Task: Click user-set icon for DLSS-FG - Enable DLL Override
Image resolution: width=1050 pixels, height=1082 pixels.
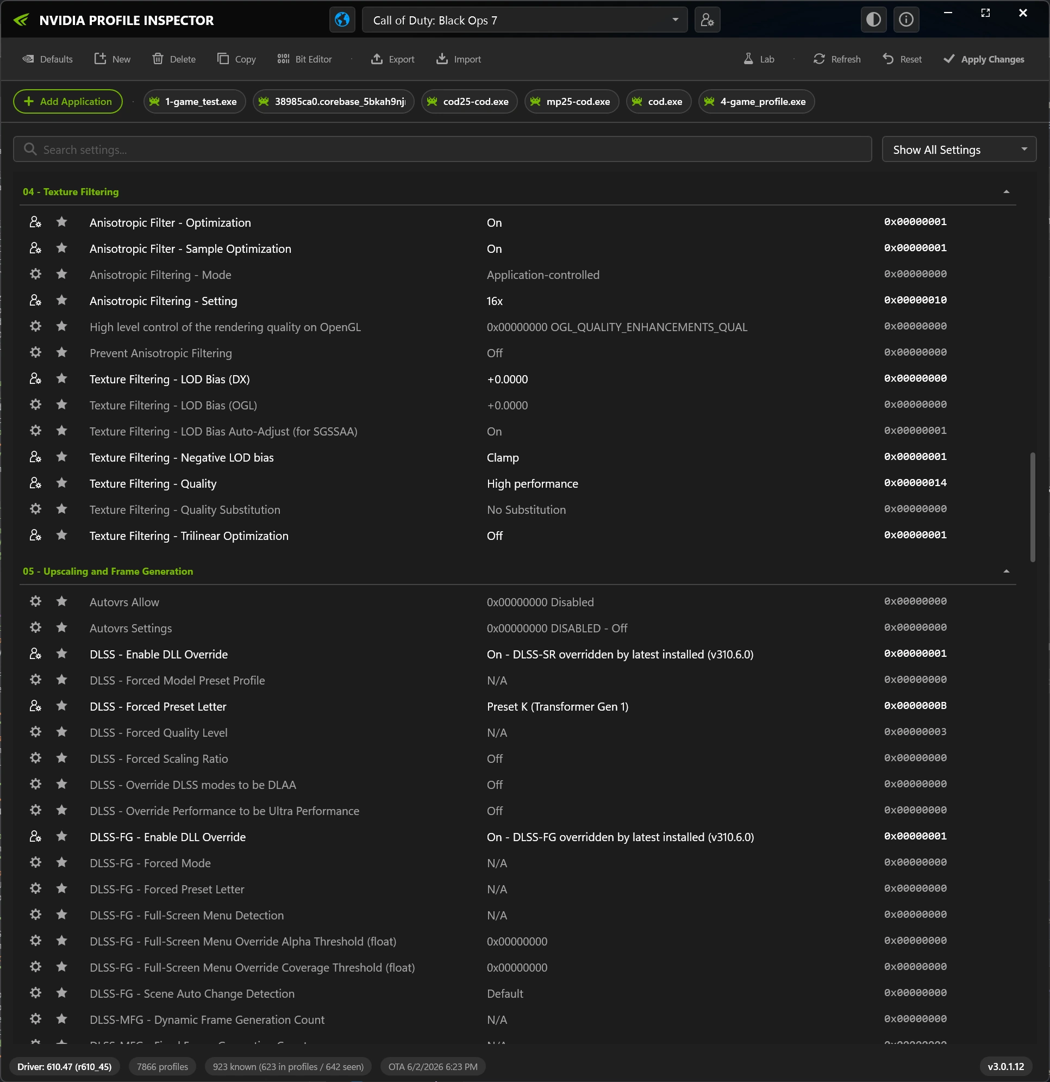Action: pyautogui.click(x=35, y=836)
